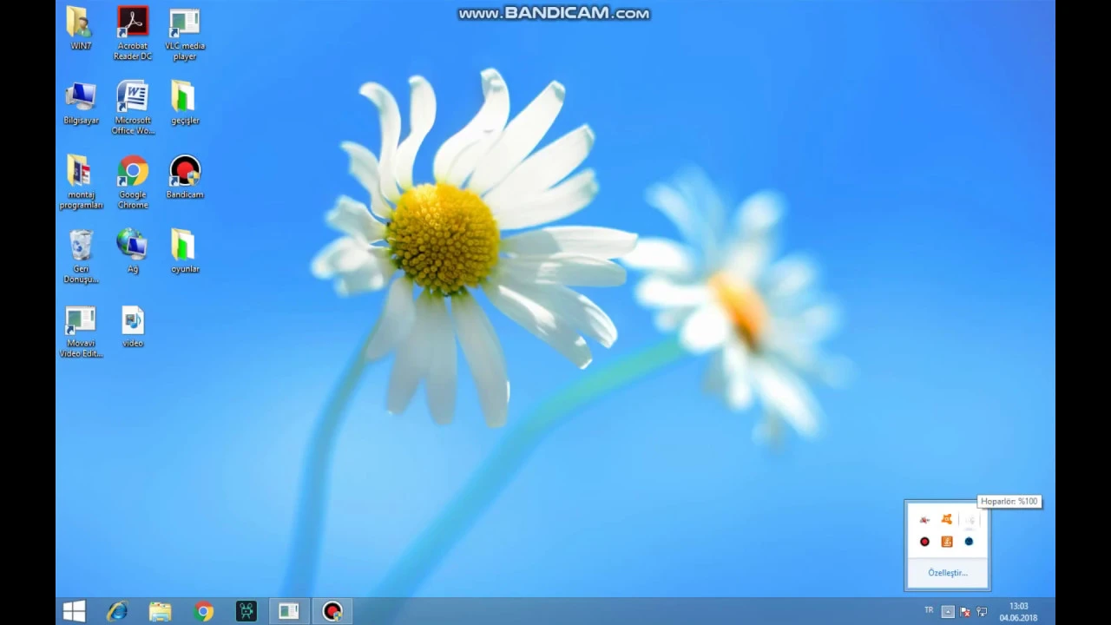Open the WIN7 folder on desktop

[x=81, y=29]
